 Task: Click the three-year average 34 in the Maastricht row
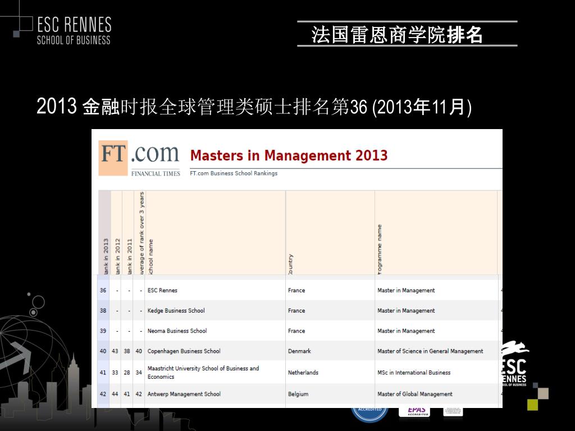139,373
